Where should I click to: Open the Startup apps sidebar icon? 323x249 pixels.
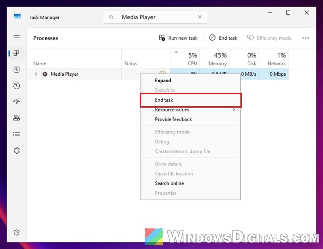coord(17,102)
